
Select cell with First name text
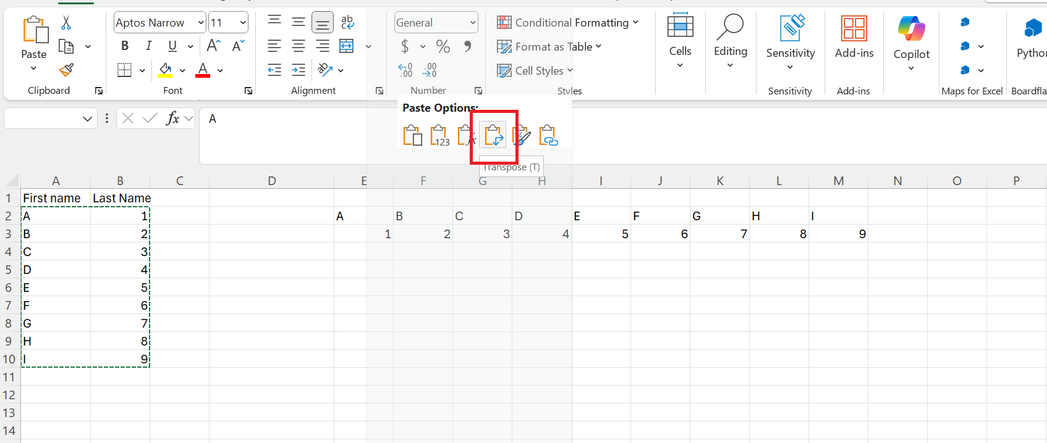[x=56, y=198]
